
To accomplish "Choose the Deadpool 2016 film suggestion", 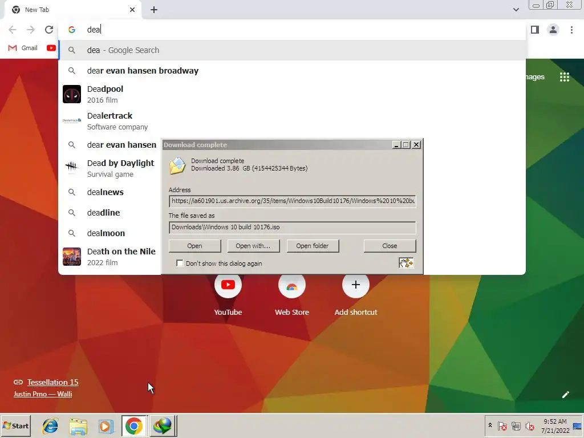I will (292, 94).
